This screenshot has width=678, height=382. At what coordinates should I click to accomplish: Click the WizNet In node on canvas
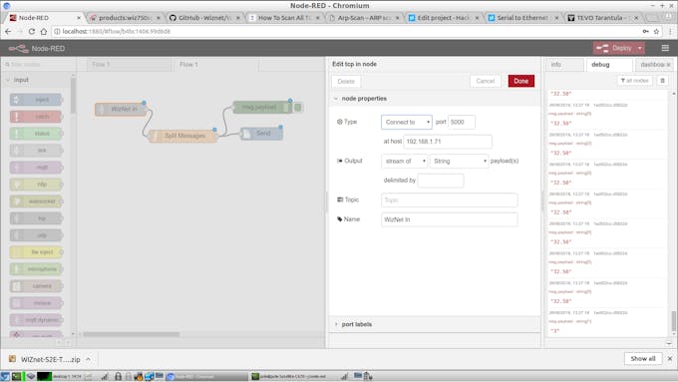coord(121,109)
